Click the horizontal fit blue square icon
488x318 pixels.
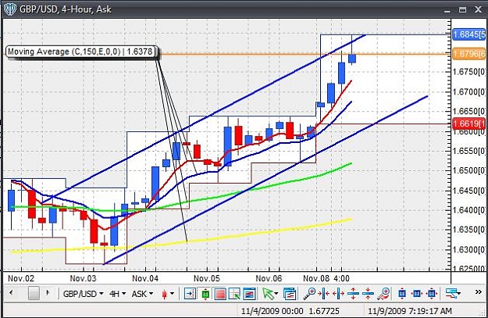tap(417, 294)
